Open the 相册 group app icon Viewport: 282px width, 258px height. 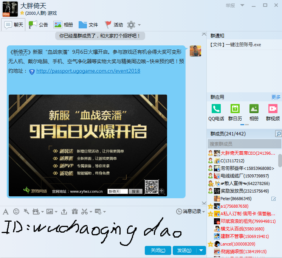point(254,112)
